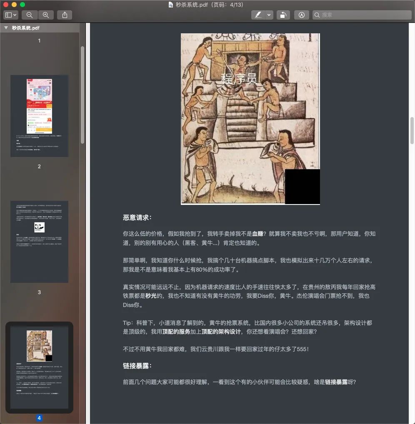Collapse the 秒杀系统.pdf sidebar group
The height and width of the screenshot is (424, 415).
pos(6,28)
